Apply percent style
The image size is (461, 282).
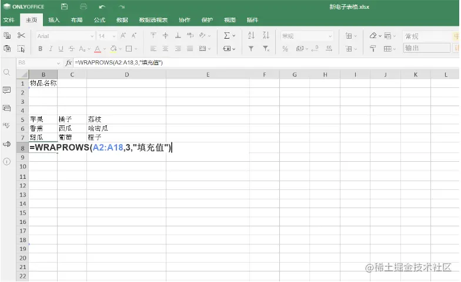[x=285, y=49]
